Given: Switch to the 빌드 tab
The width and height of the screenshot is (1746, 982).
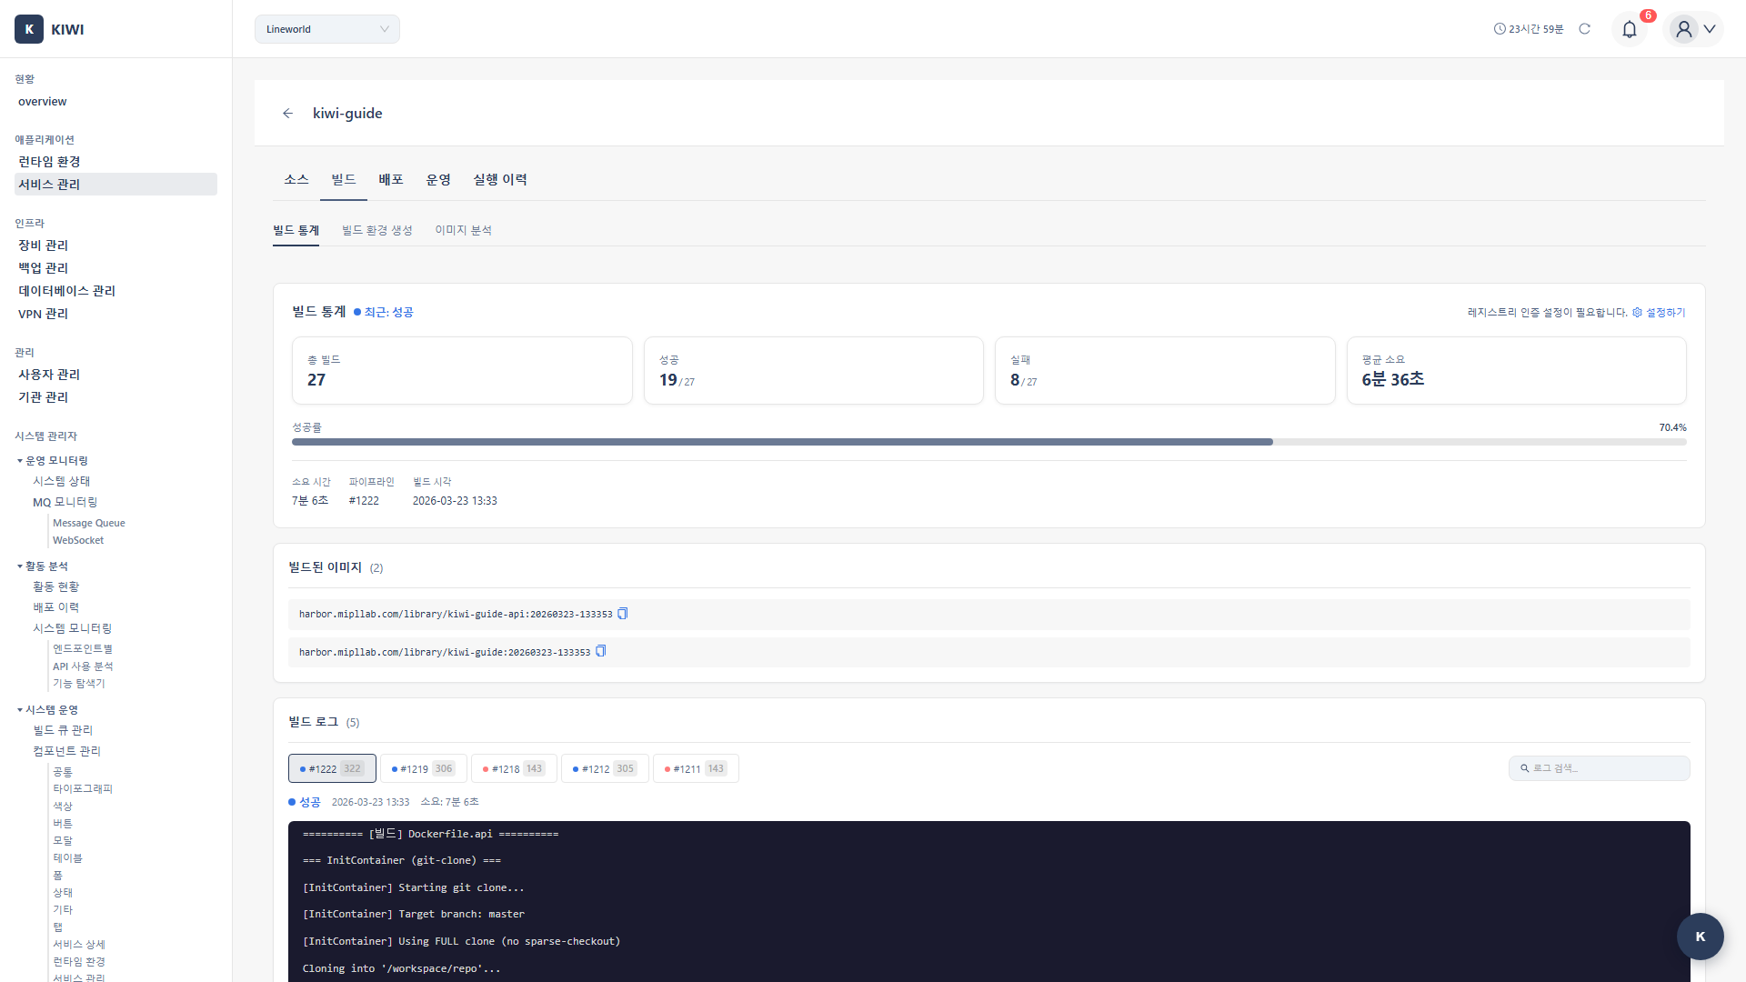Looking at the screenshot, I should tap(344, 180).
